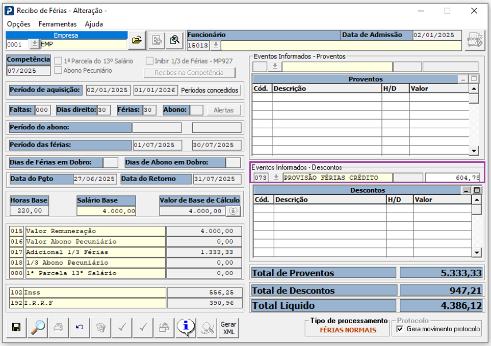This screenshot has width=491, height=346.
Task: Click the fax/send icon in bottom toolbar
Action: [x=164, y=328]
